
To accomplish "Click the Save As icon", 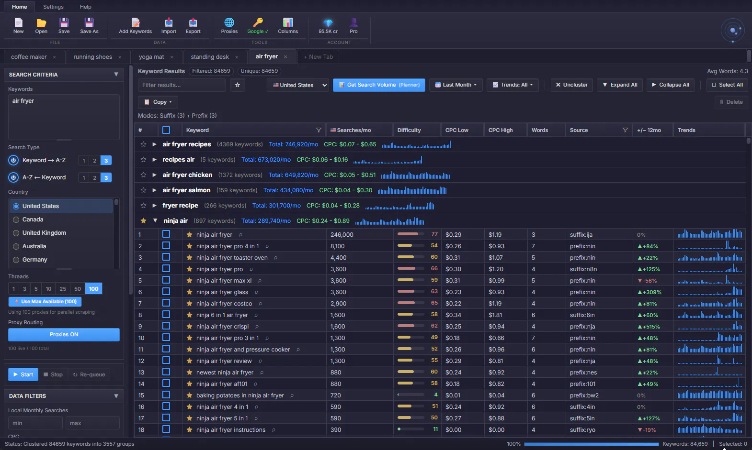I will (89, 22).
